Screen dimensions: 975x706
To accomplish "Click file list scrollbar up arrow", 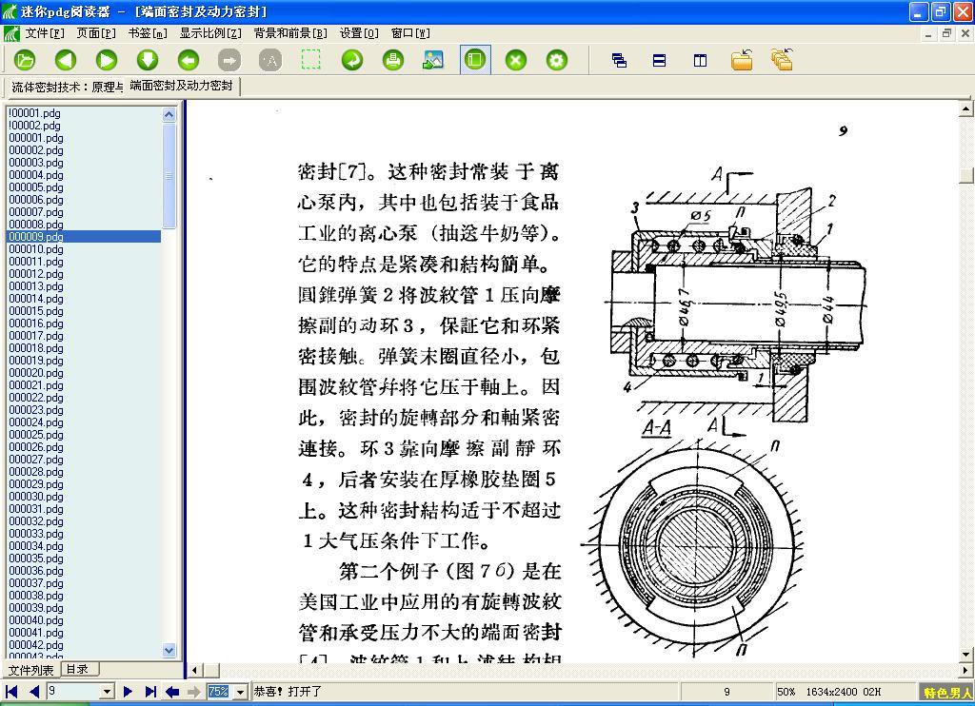I will click(169, 114).
